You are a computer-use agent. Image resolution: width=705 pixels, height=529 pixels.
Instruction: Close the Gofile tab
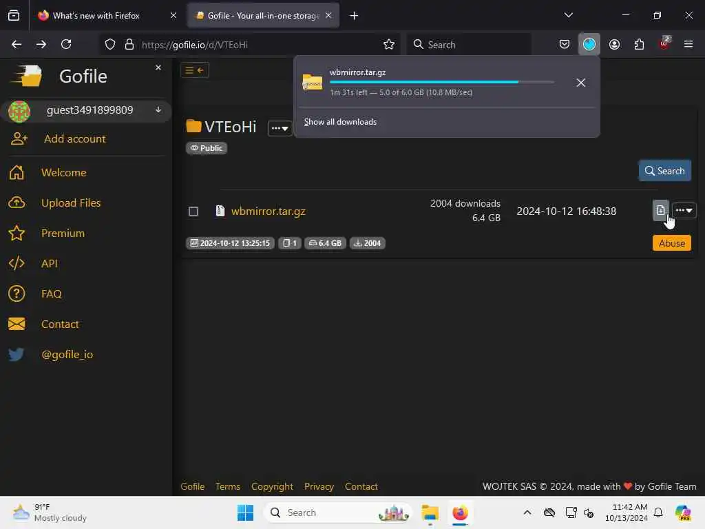[x=328, y=15]
